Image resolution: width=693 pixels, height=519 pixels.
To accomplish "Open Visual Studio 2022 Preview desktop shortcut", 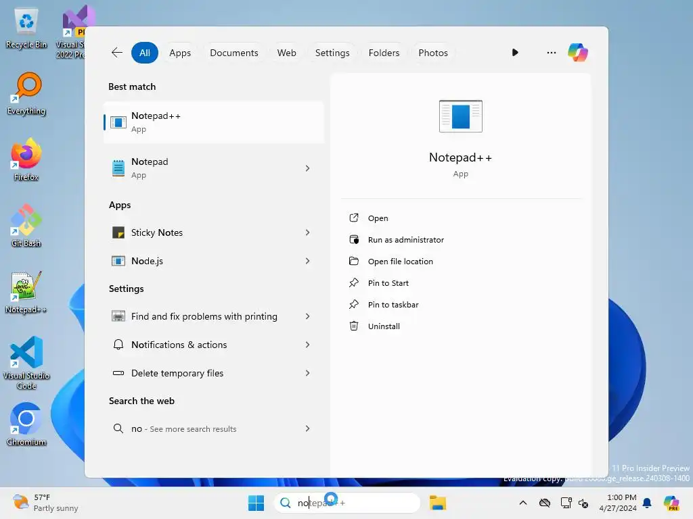I will point(70,32).
